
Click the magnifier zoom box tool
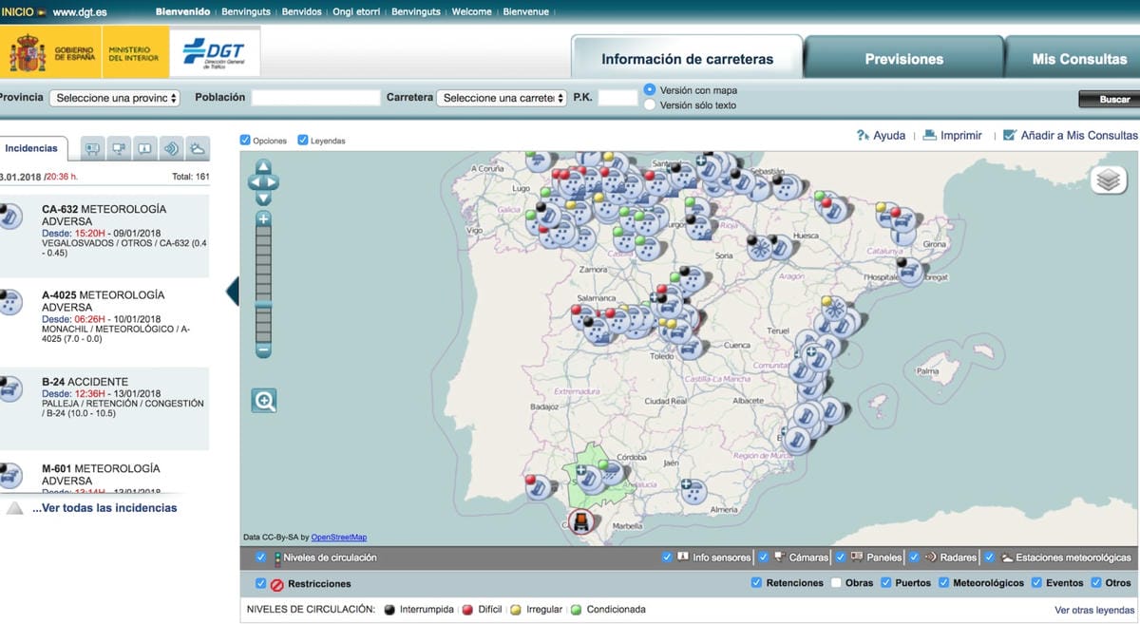click(x=264, y=401)
